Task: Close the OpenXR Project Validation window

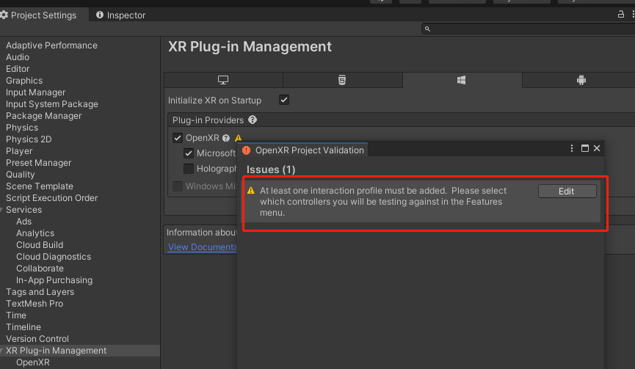Action: [x=597, y=148]
